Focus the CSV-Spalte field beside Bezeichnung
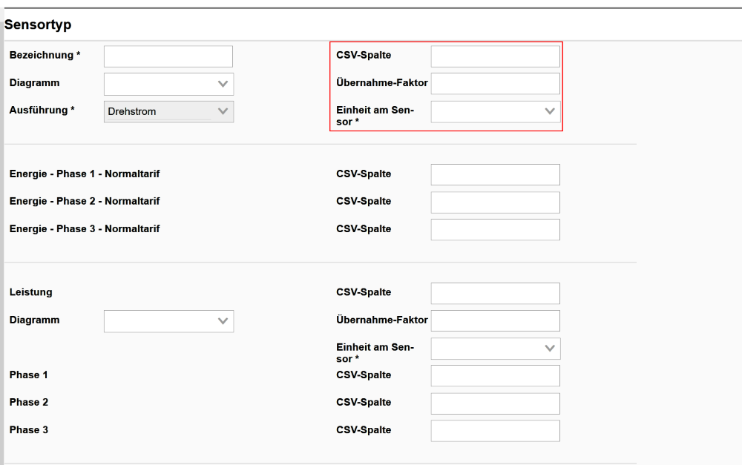742x465 pixels. [495, 56]
